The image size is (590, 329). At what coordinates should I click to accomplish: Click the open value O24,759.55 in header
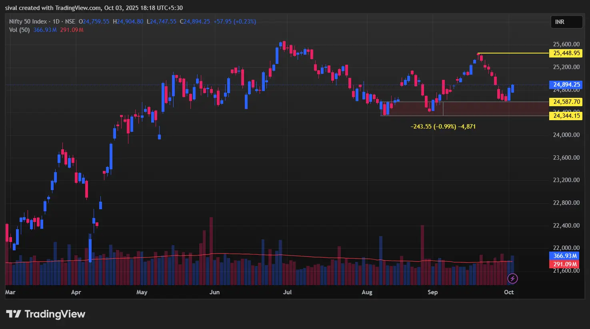coord(94,22)
